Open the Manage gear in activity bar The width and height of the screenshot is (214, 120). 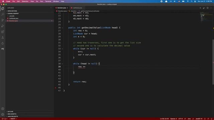click(3, 114)
